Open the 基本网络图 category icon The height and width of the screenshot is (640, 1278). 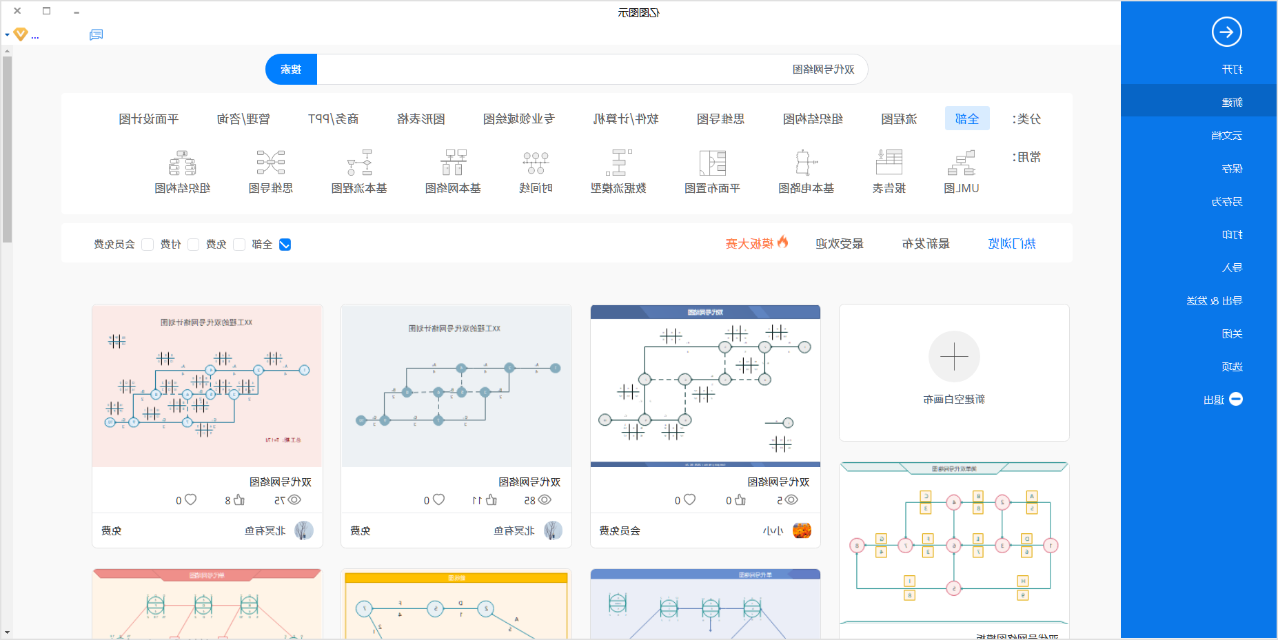[454, 163]
